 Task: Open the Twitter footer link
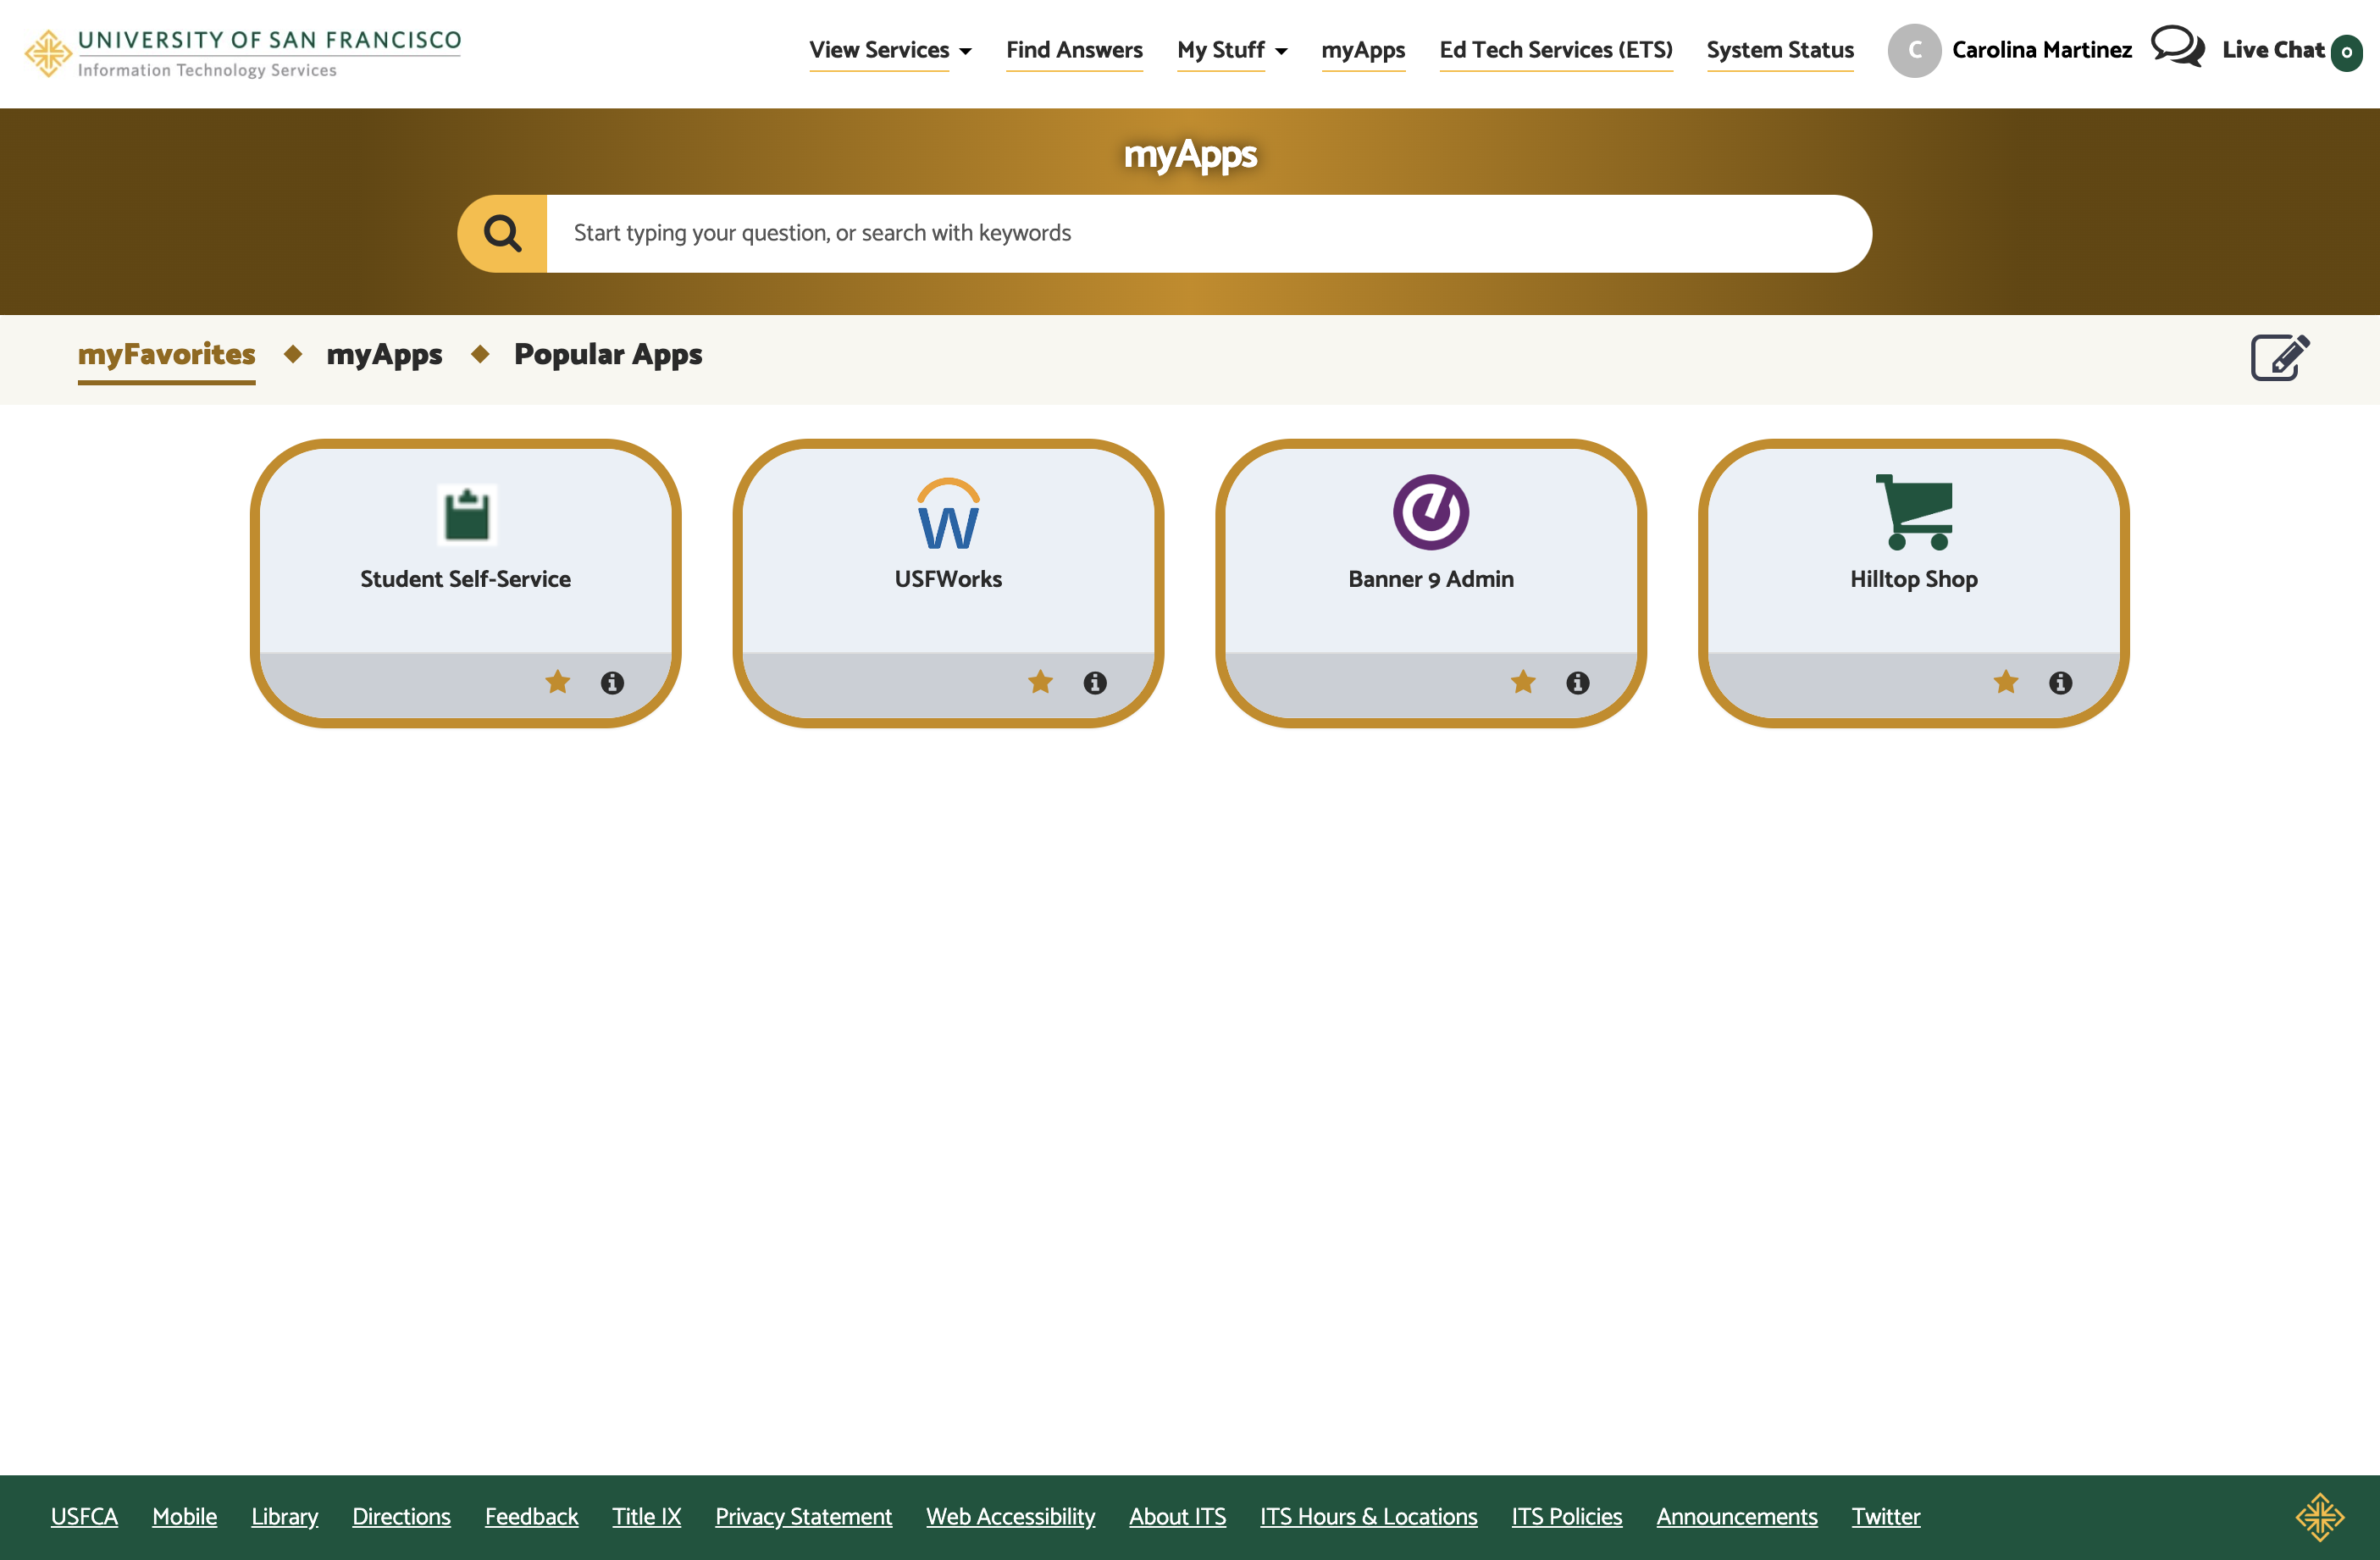click(1885, 1516)
